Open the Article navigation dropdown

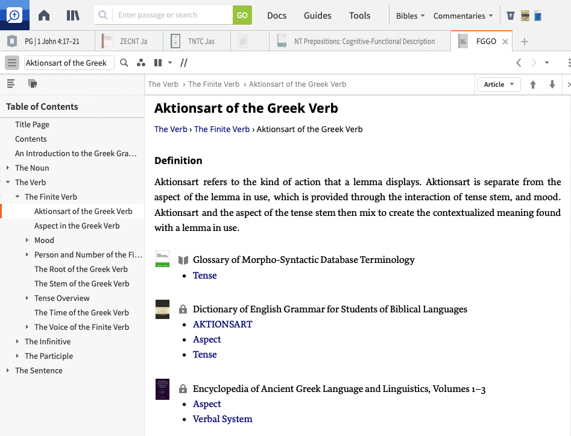pos(499,84)
